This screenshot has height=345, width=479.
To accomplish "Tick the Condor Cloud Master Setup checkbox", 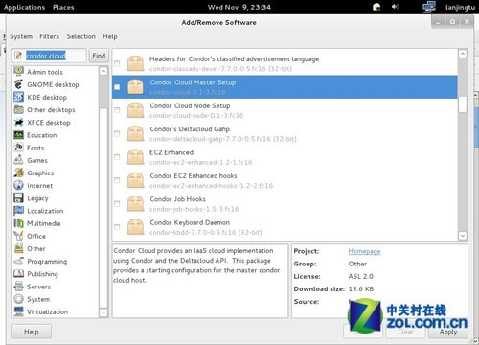I will tap(117, 86).
